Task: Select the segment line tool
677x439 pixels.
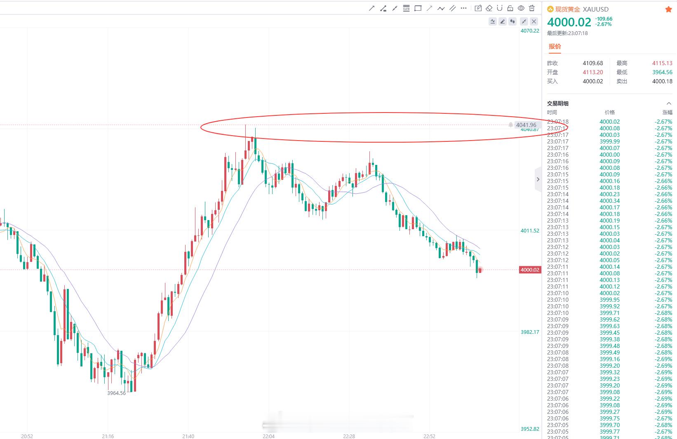Action: click(x=395, y=8)
